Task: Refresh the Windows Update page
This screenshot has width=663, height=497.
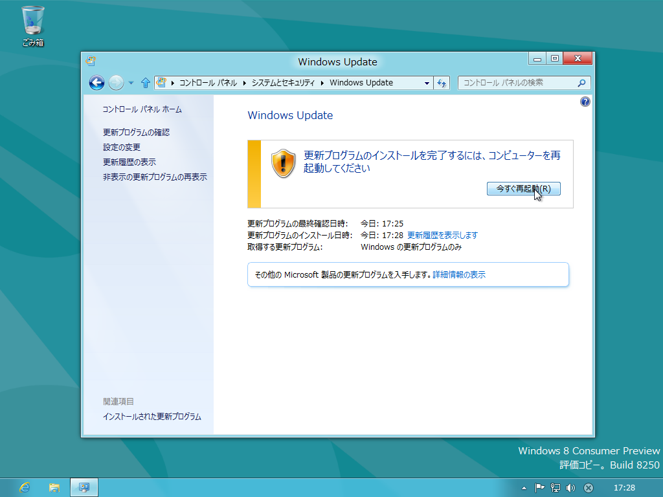Action: 442,83
